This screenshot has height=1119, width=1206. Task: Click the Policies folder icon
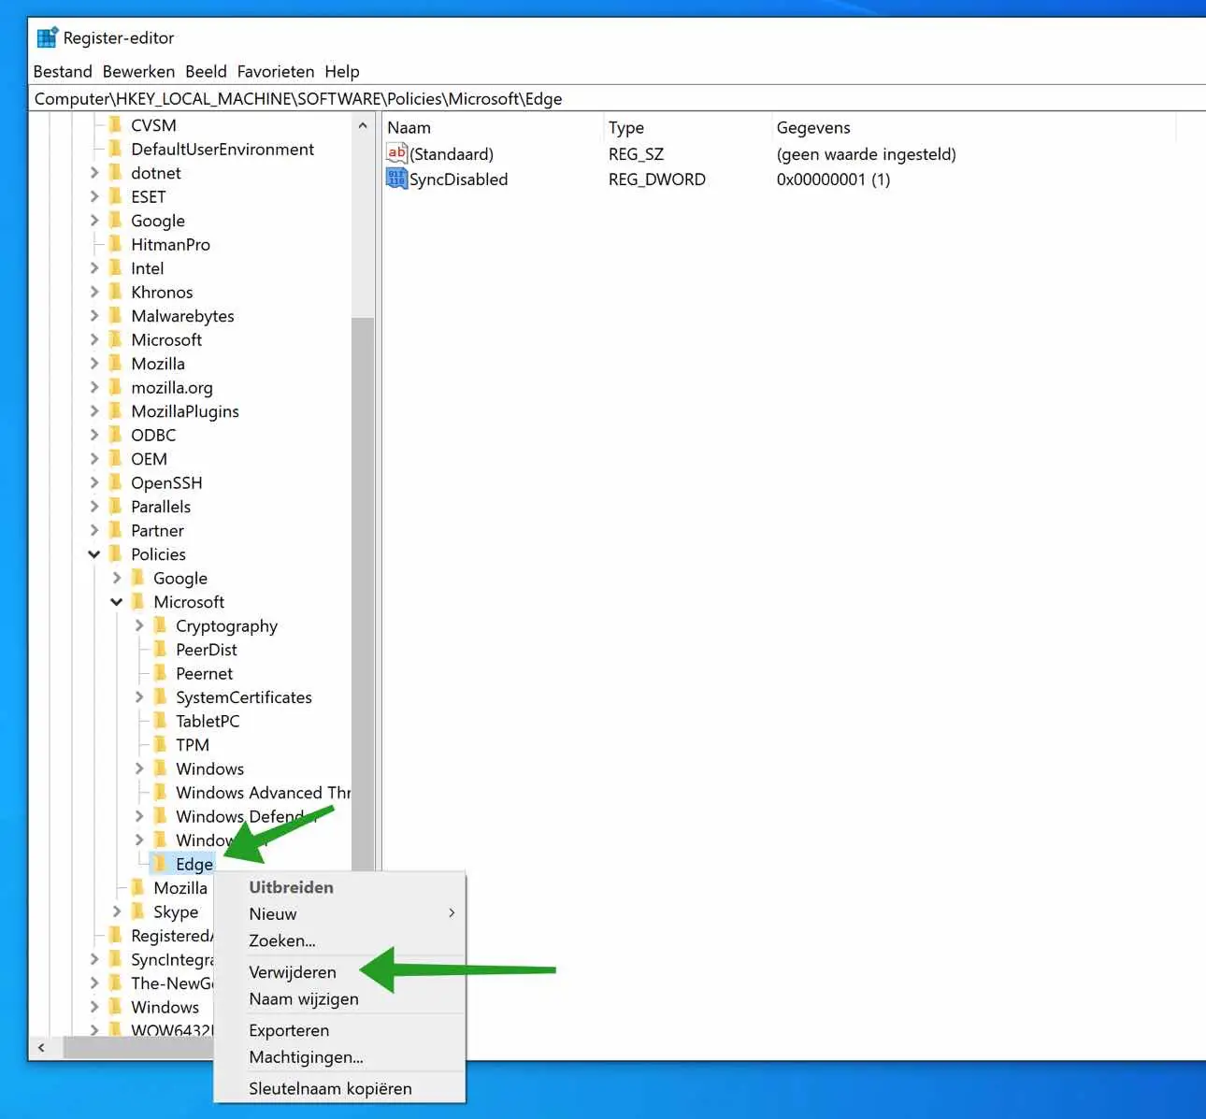(x=116, y=554)
